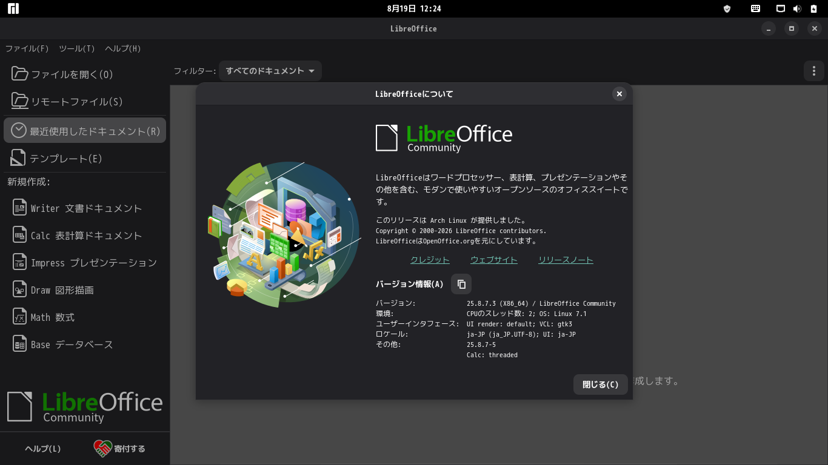
Task: Click the sidebar LibreOffice Community logo
Action: point(85,406)
